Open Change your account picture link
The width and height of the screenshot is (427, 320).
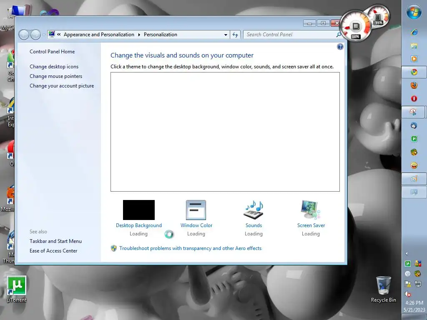click(x=62, y=86)
